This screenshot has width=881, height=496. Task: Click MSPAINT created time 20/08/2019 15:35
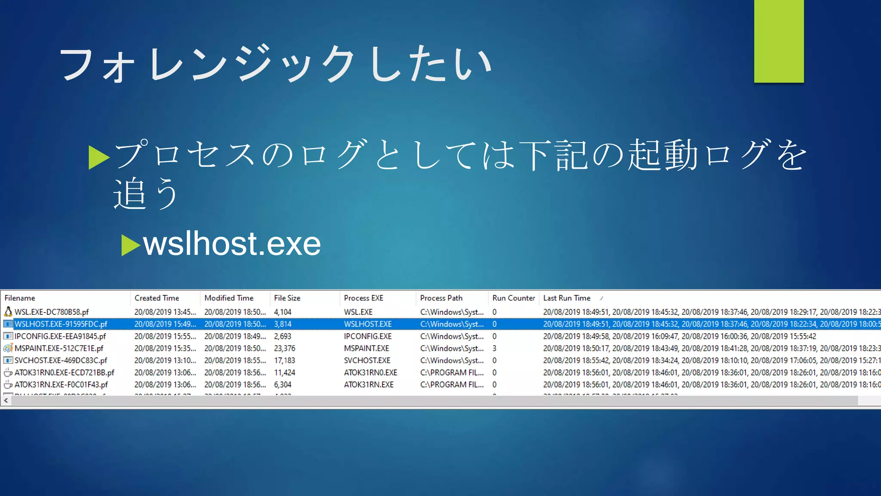(165, 348)
